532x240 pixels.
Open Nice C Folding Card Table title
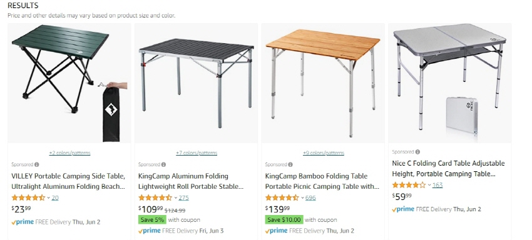tap(448, 169)
